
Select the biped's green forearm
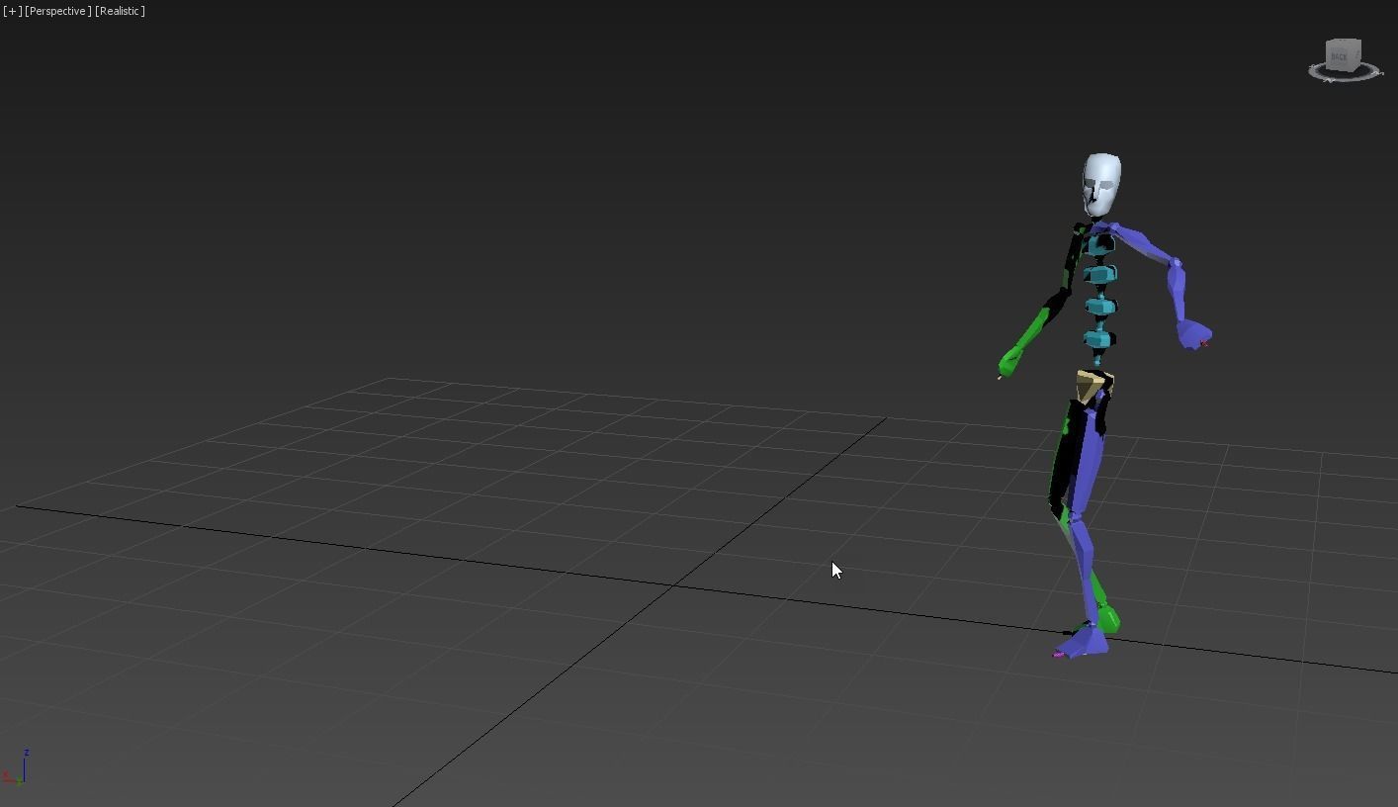click(1034, 330)
